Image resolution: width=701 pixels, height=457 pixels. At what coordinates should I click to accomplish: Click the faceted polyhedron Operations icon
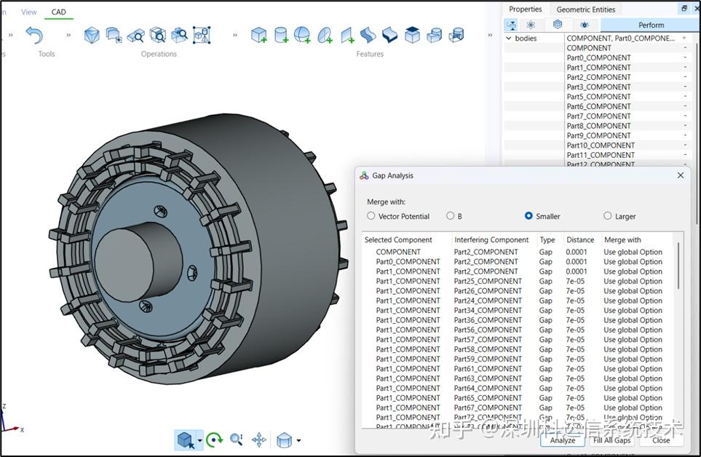point(92,35)
